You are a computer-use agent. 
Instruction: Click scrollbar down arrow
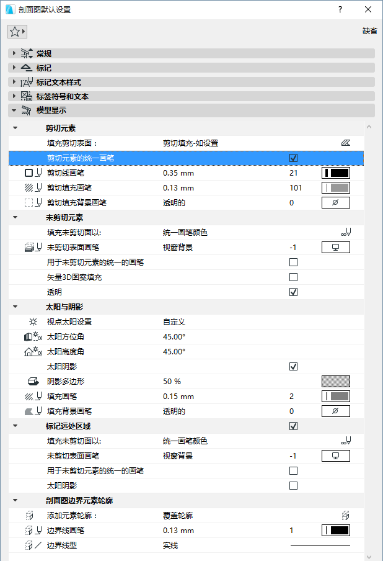pos(369,557)
